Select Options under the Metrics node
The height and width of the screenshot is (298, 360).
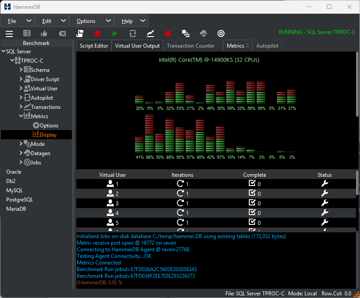tap(49, 126)
